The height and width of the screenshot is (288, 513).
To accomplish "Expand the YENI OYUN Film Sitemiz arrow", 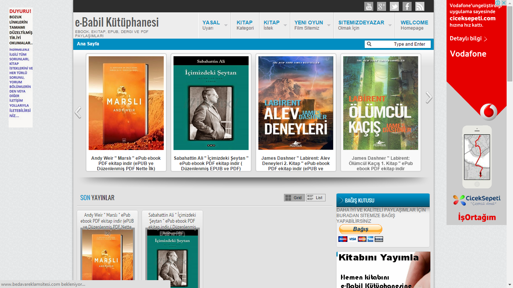I will tap(329, 25).
